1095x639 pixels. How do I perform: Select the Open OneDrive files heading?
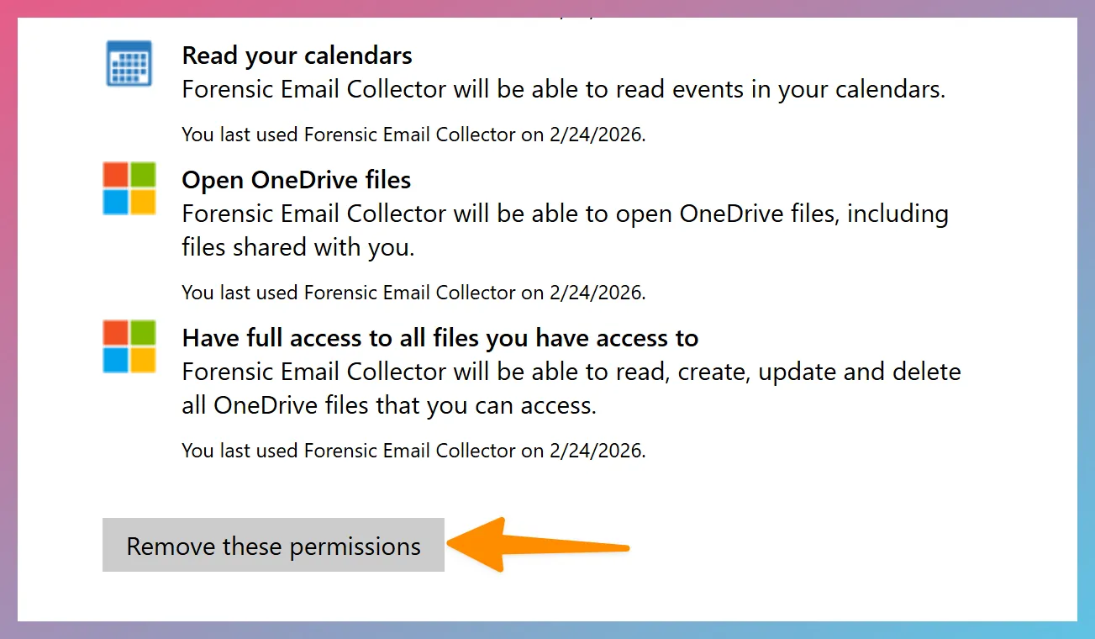point(296,179)
